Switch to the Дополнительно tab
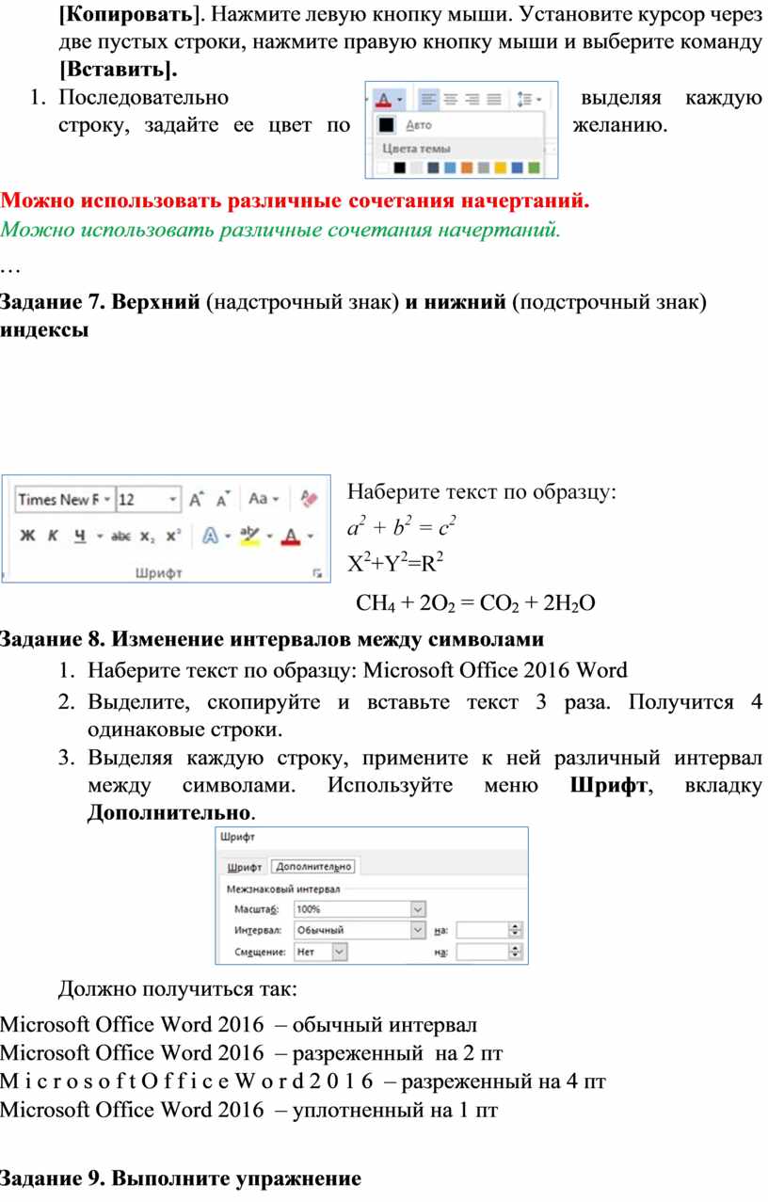The width and height of the screenshot is (768, 1202). 312,867
